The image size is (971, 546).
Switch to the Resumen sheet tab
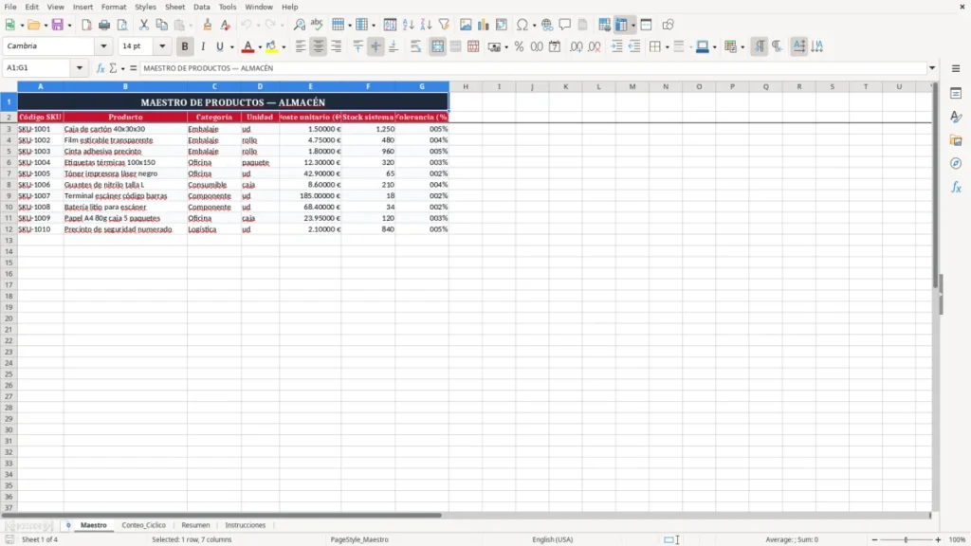195,525
